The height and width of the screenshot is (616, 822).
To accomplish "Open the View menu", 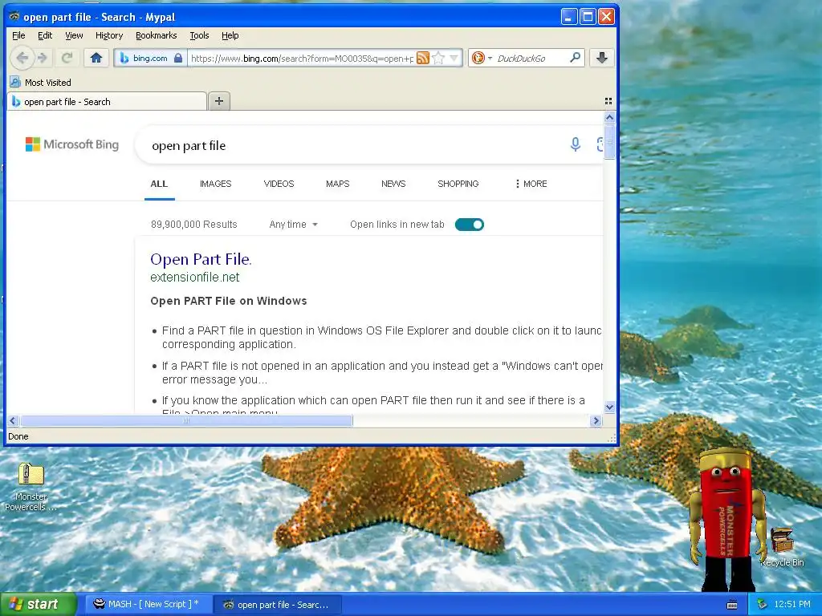I will [x=74, y=35].
